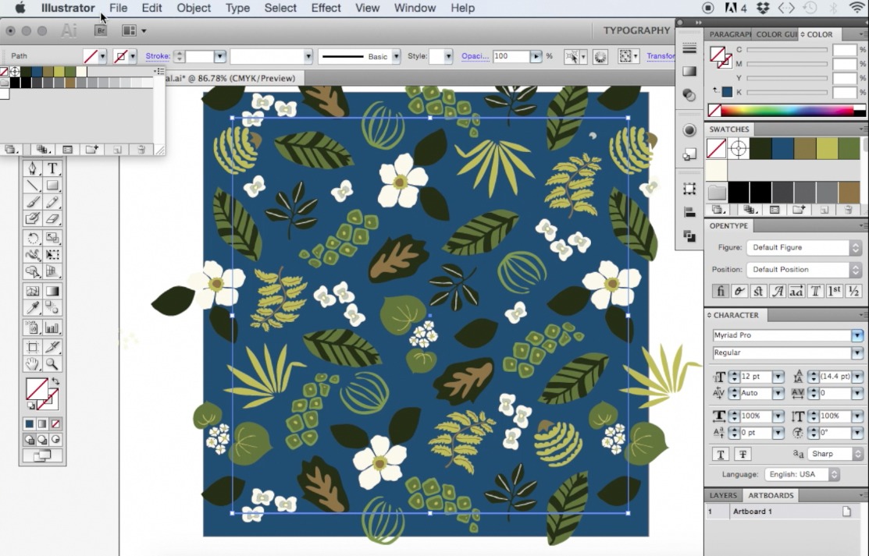Open the Object menu
The image size is (869, 556).
194,9
